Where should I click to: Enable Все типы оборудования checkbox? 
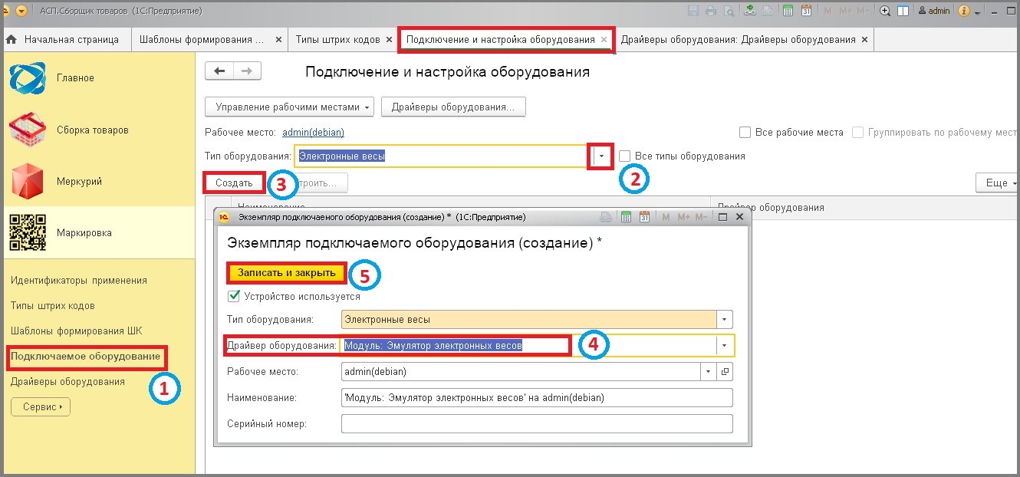point(625,156)
